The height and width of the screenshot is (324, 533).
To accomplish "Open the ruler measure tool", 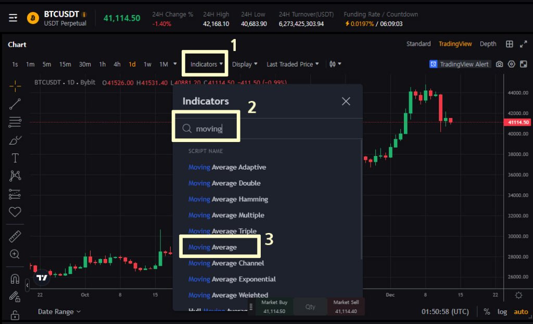I will pyautogui.click(x=15, y=236).
